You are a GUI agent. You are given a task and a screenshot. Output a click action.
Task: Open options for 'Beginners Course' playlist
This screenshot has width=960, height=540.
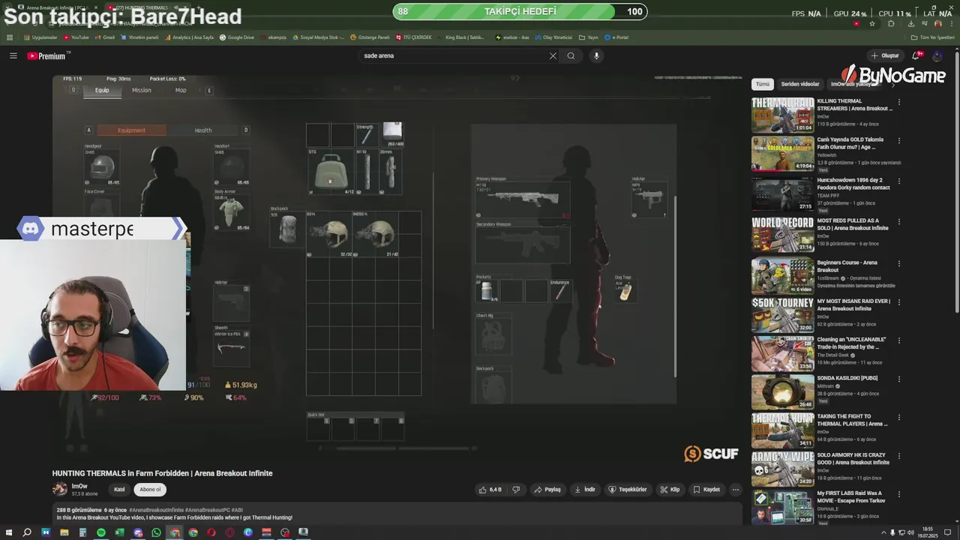tap(898, 263)
